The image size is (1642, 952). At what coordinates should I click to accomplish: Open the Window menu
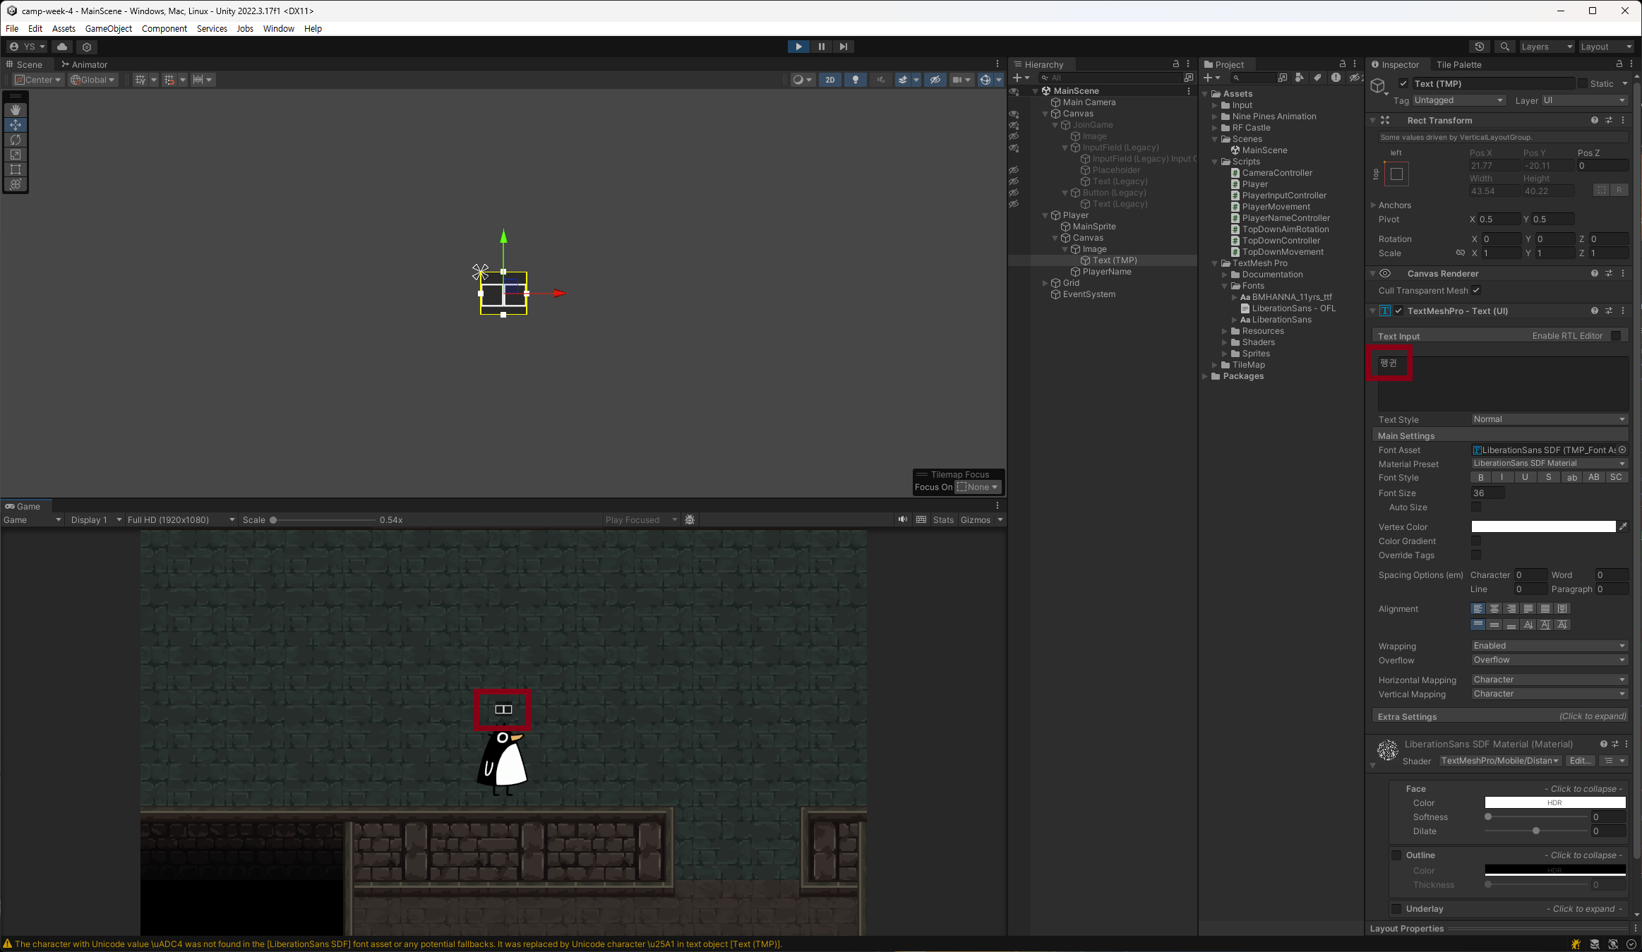[x=278, y=28]
